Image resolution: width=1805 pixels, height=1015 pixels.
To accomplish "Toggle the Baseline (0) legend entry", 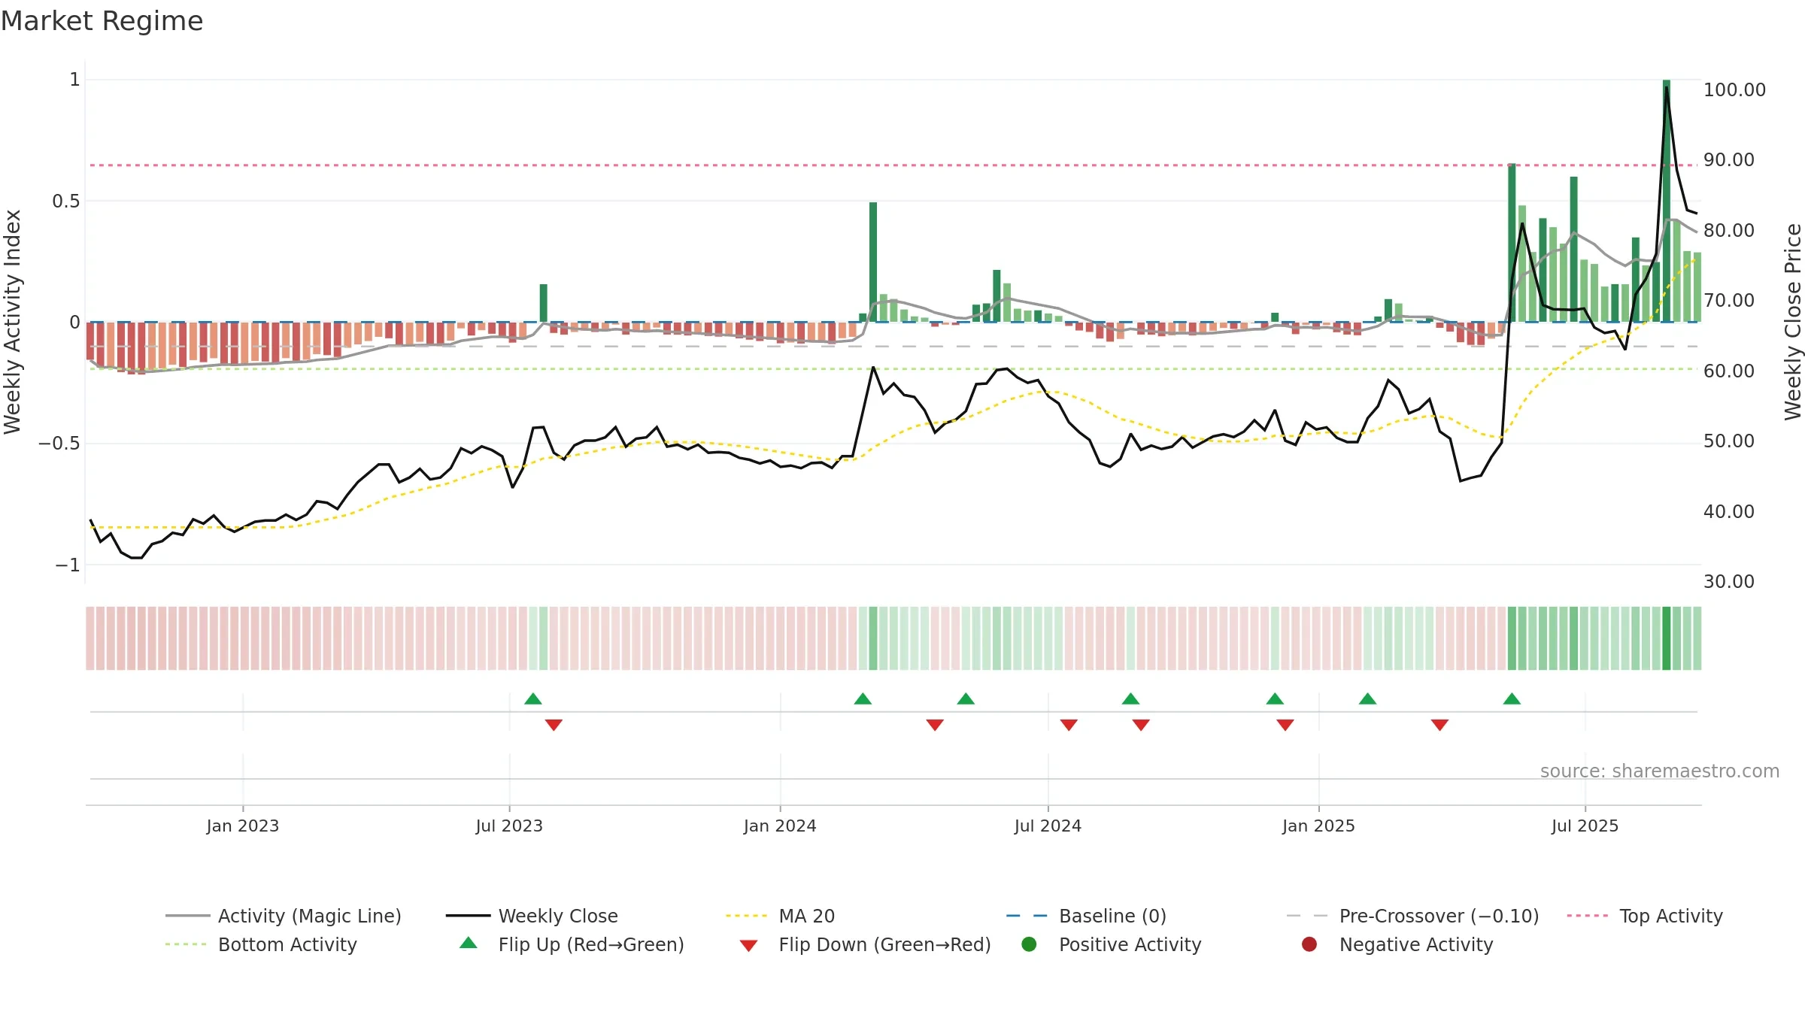I will click(1086, 916).
